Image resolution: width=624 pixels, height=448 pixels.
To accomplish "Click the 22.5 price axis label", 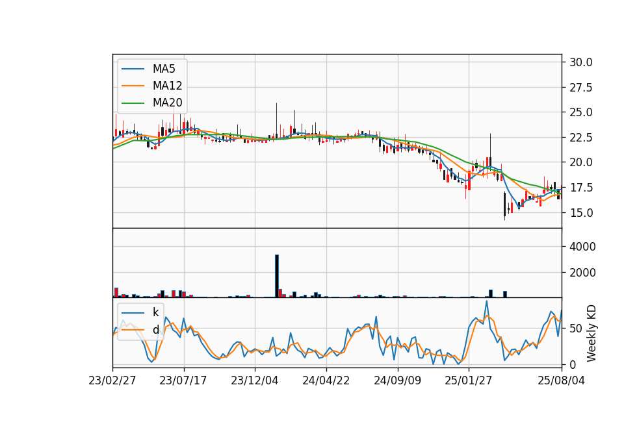I will (x=581, y=138).
